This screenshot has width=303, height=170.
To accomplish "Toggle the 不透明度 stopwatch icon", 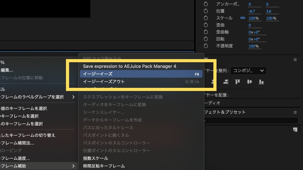I will (206, 46).
